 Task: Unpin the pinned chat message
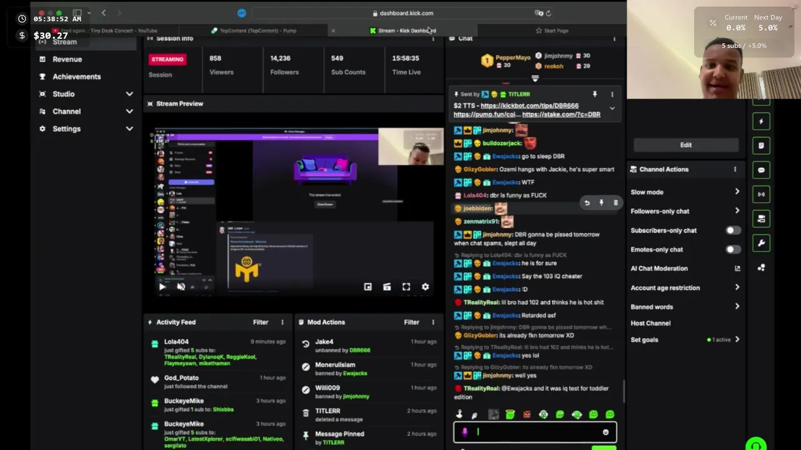point(594,94)
